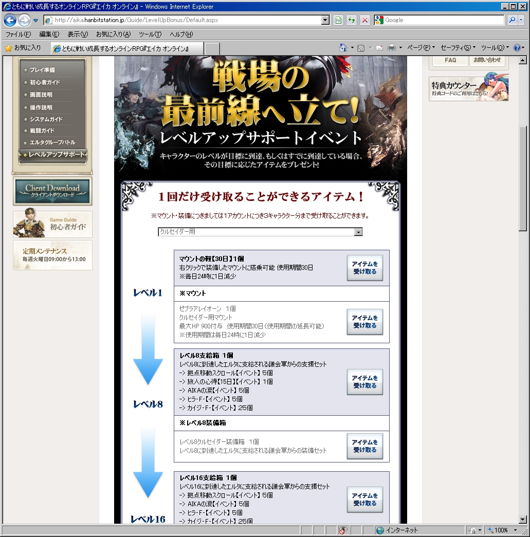Open the ツール(O) command menu
530x537 pixels.
(x=495, y=48)
